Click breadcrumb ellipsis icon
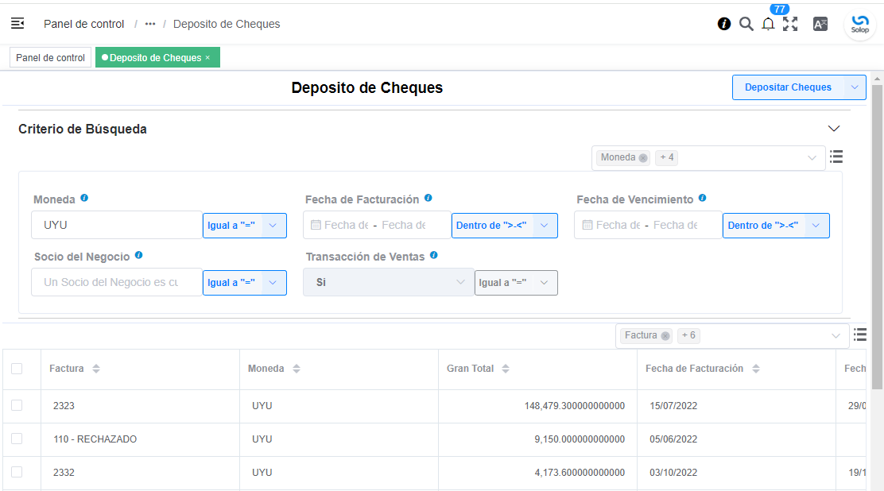The image size is (884, 491). tap(150, 24)
